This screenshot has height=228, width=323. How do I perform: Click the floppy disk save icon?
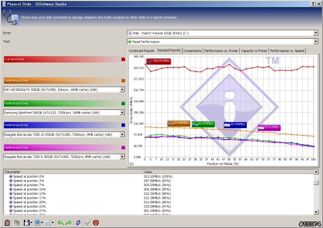(27, 222)
